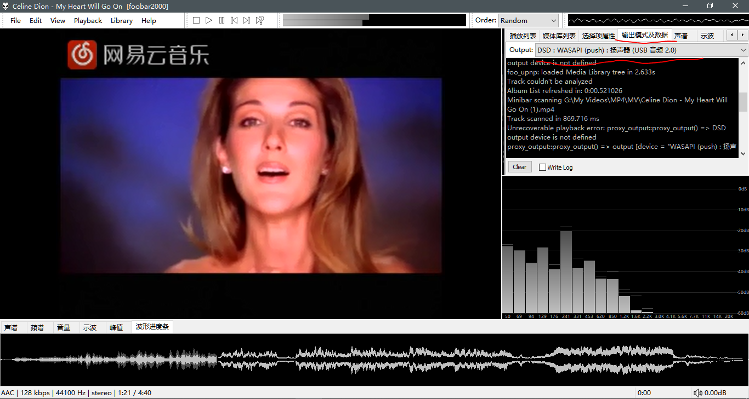Pause the current track
The height and width of the screenshot is (399, 749).
pos(222,20)
